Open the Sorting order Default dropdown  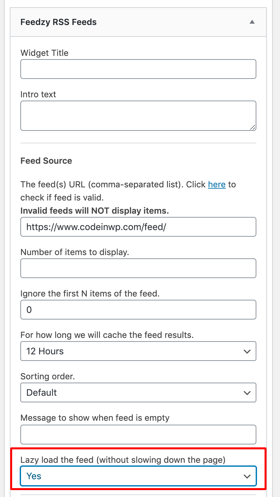coord(138,392)
